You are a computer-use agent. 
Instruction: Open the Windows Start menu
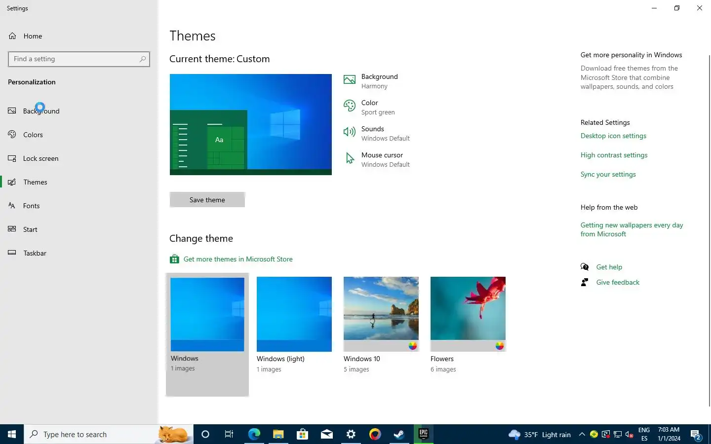point(12,434)
